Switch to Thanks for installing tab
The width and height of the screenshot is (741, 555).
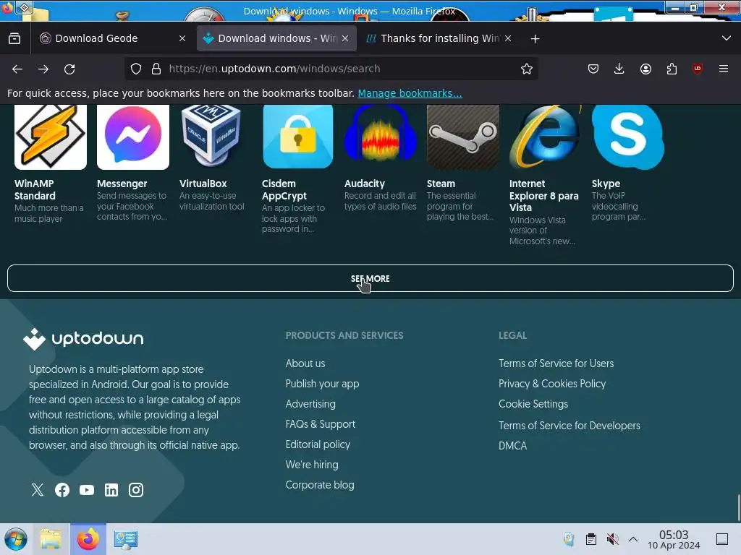coord(438,38)
